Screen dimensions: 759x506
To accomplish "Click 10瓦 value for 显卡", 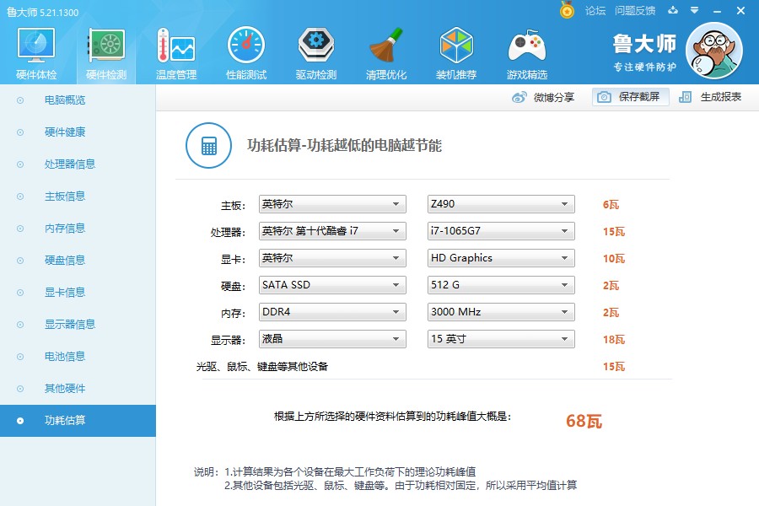I will tap(614, 259).
